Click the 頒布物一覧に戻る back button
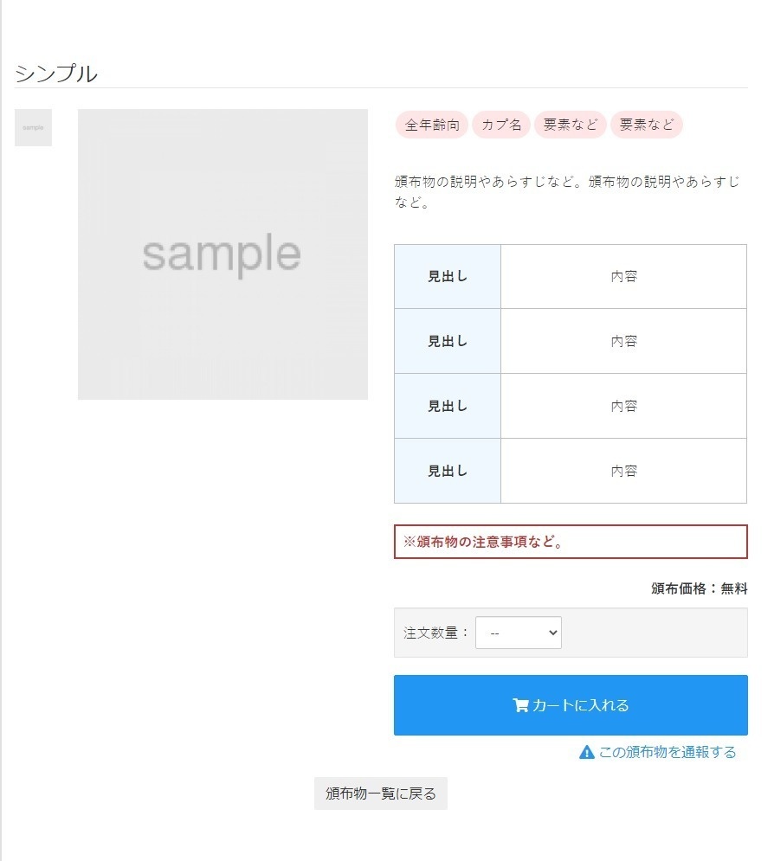 point(380,793)
